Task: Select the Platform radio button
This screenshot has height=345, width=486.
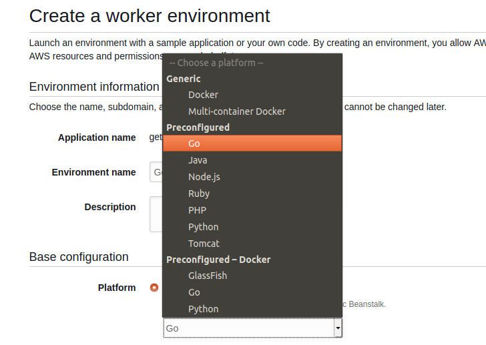Action: coord(155,288)
